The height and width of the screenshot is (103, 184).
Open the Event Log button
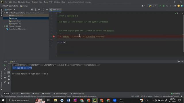[175, 94]
